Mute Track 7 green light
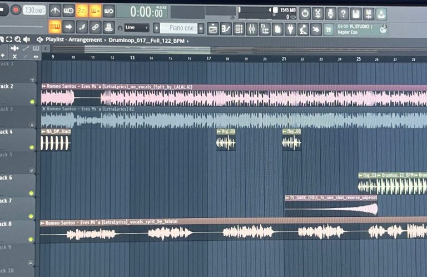The image size is (427, 277). 31,216
